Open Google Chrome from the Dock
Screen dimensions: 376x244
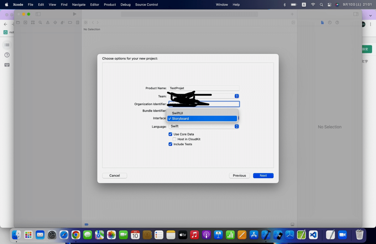76,235
